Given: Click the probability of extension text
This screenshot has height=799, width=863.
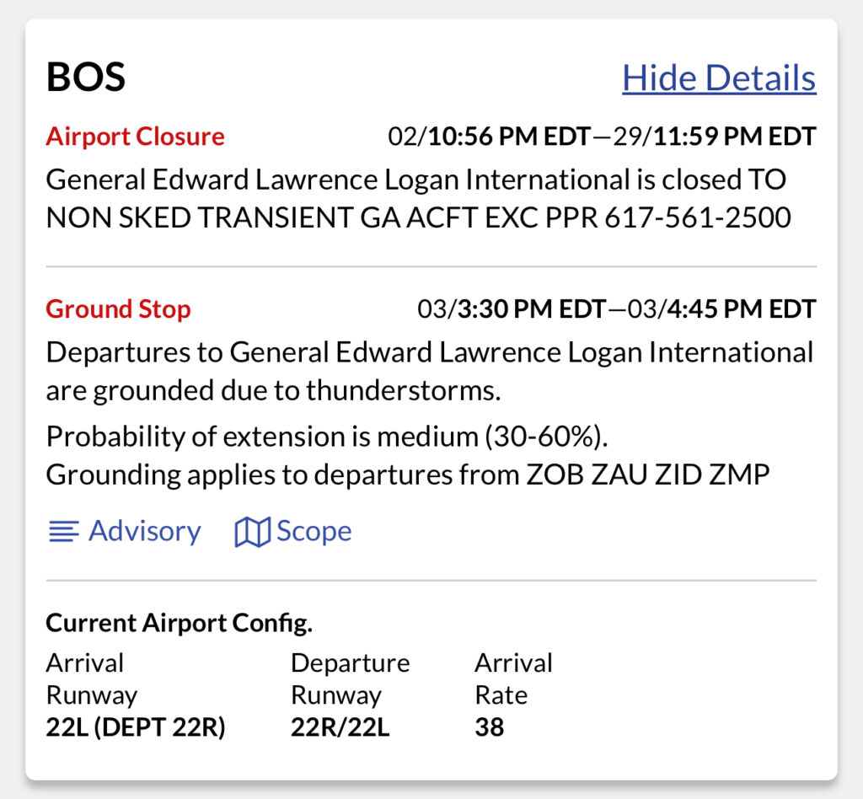Looking at the screenshot, I should [327, 437].
